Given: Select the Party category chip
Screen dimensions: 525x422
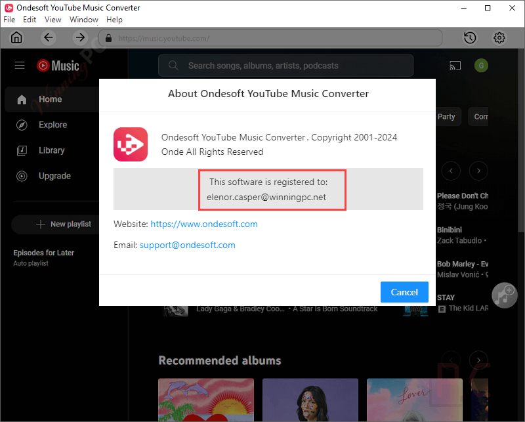Looking at the screenshot, I should 448,117.
